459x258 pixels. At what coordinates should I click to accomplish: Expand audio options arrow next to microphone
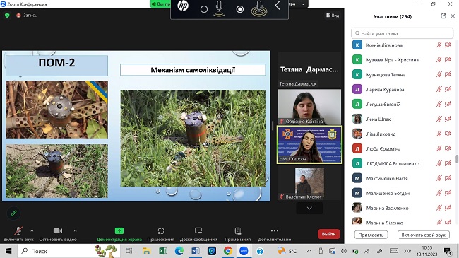(x=32, y=230)
